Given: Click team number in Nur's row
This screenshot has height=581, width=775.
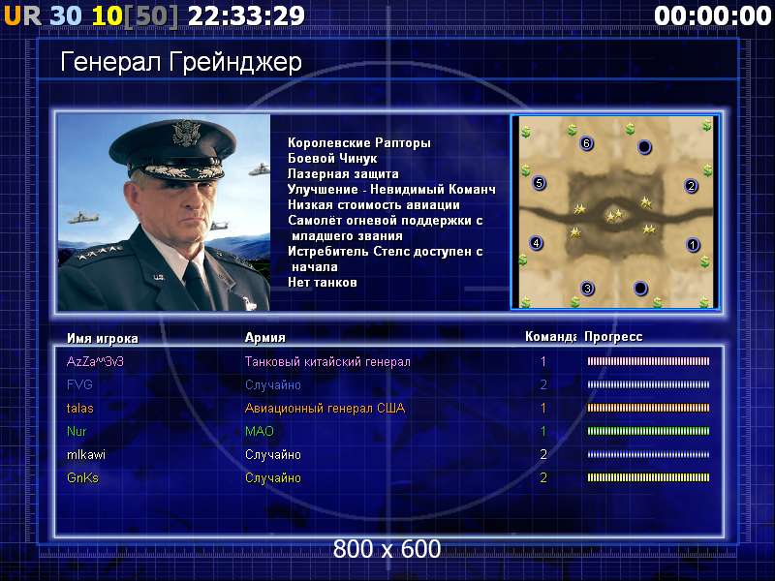Looking at the screenshot, I should (543, 431).
